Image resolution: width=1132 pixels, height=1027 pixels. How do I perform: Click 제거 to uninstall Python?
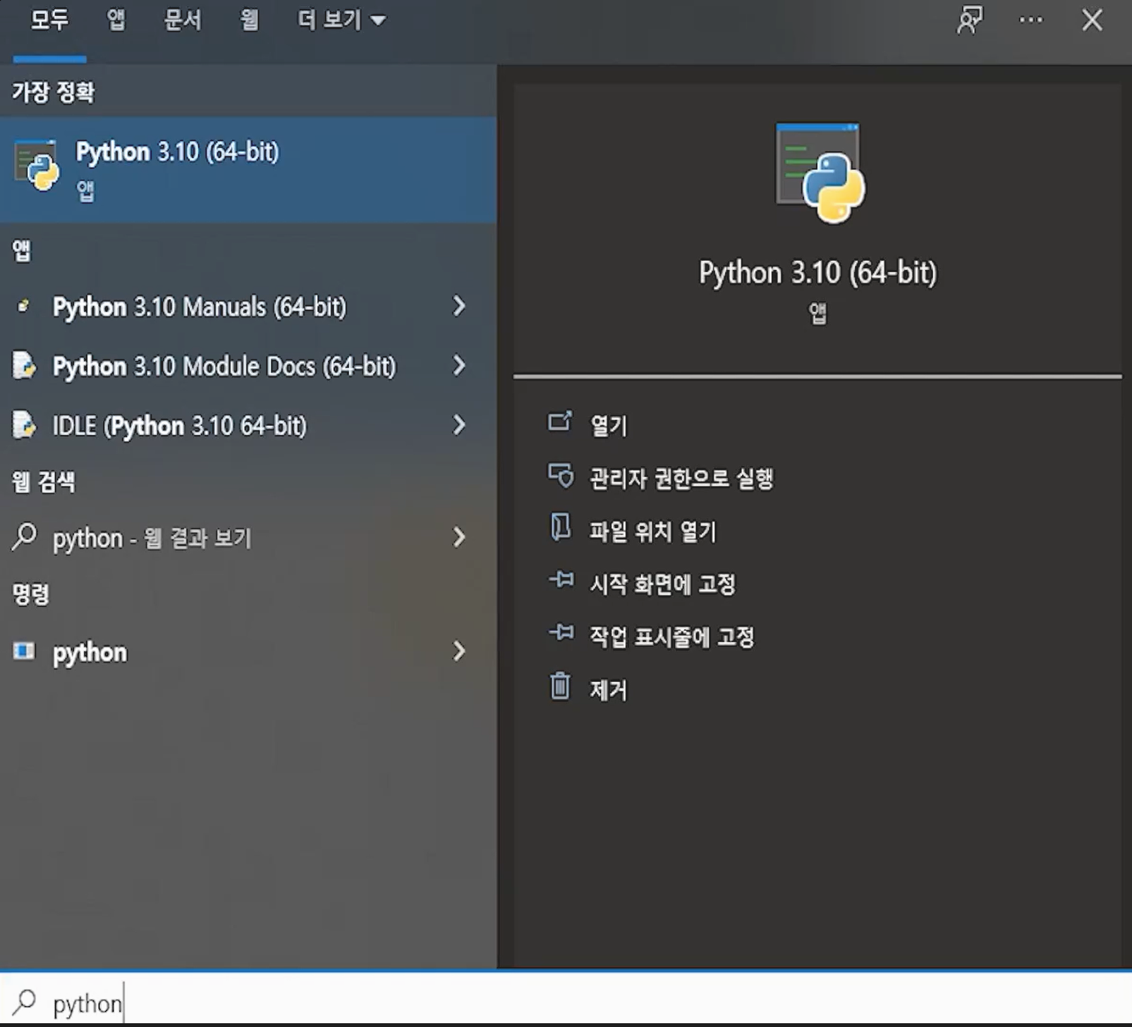click(608, 690)
